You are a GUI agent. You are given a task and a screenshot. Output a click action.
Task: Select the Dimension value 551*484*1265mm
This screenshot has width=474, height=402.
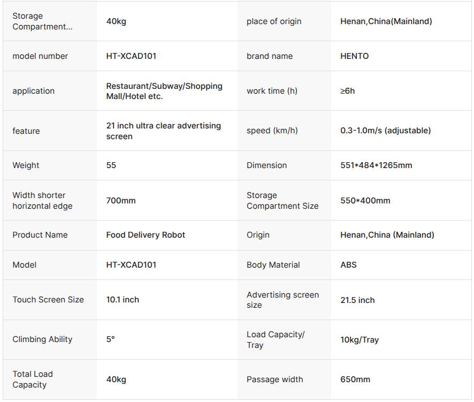click(x=376, y=165)
